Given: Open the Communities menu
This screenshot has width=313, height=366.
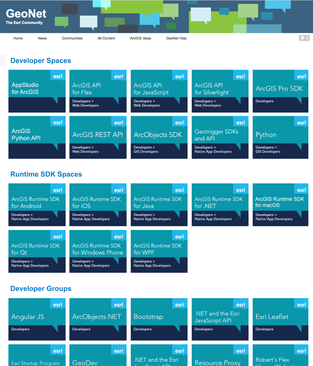Looking at the screenshot, I should coord(72,38).
